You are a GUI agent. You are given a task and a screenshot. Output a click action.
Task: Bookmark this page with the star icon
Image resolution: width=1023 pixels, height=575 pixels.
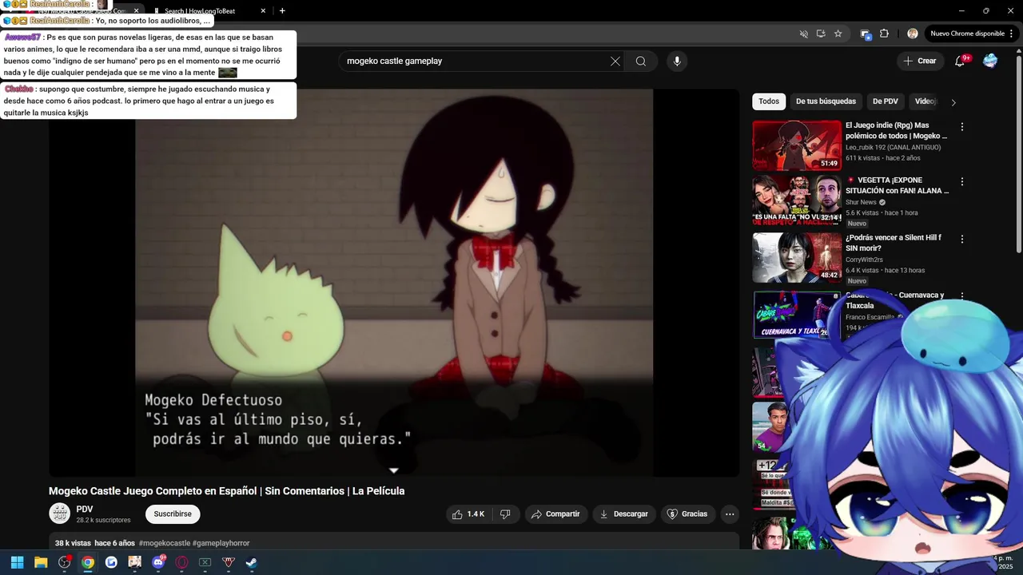click(x=838, y=34)
